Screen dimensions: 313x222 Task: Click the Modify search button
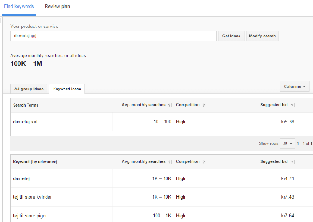tap(262, 36)
